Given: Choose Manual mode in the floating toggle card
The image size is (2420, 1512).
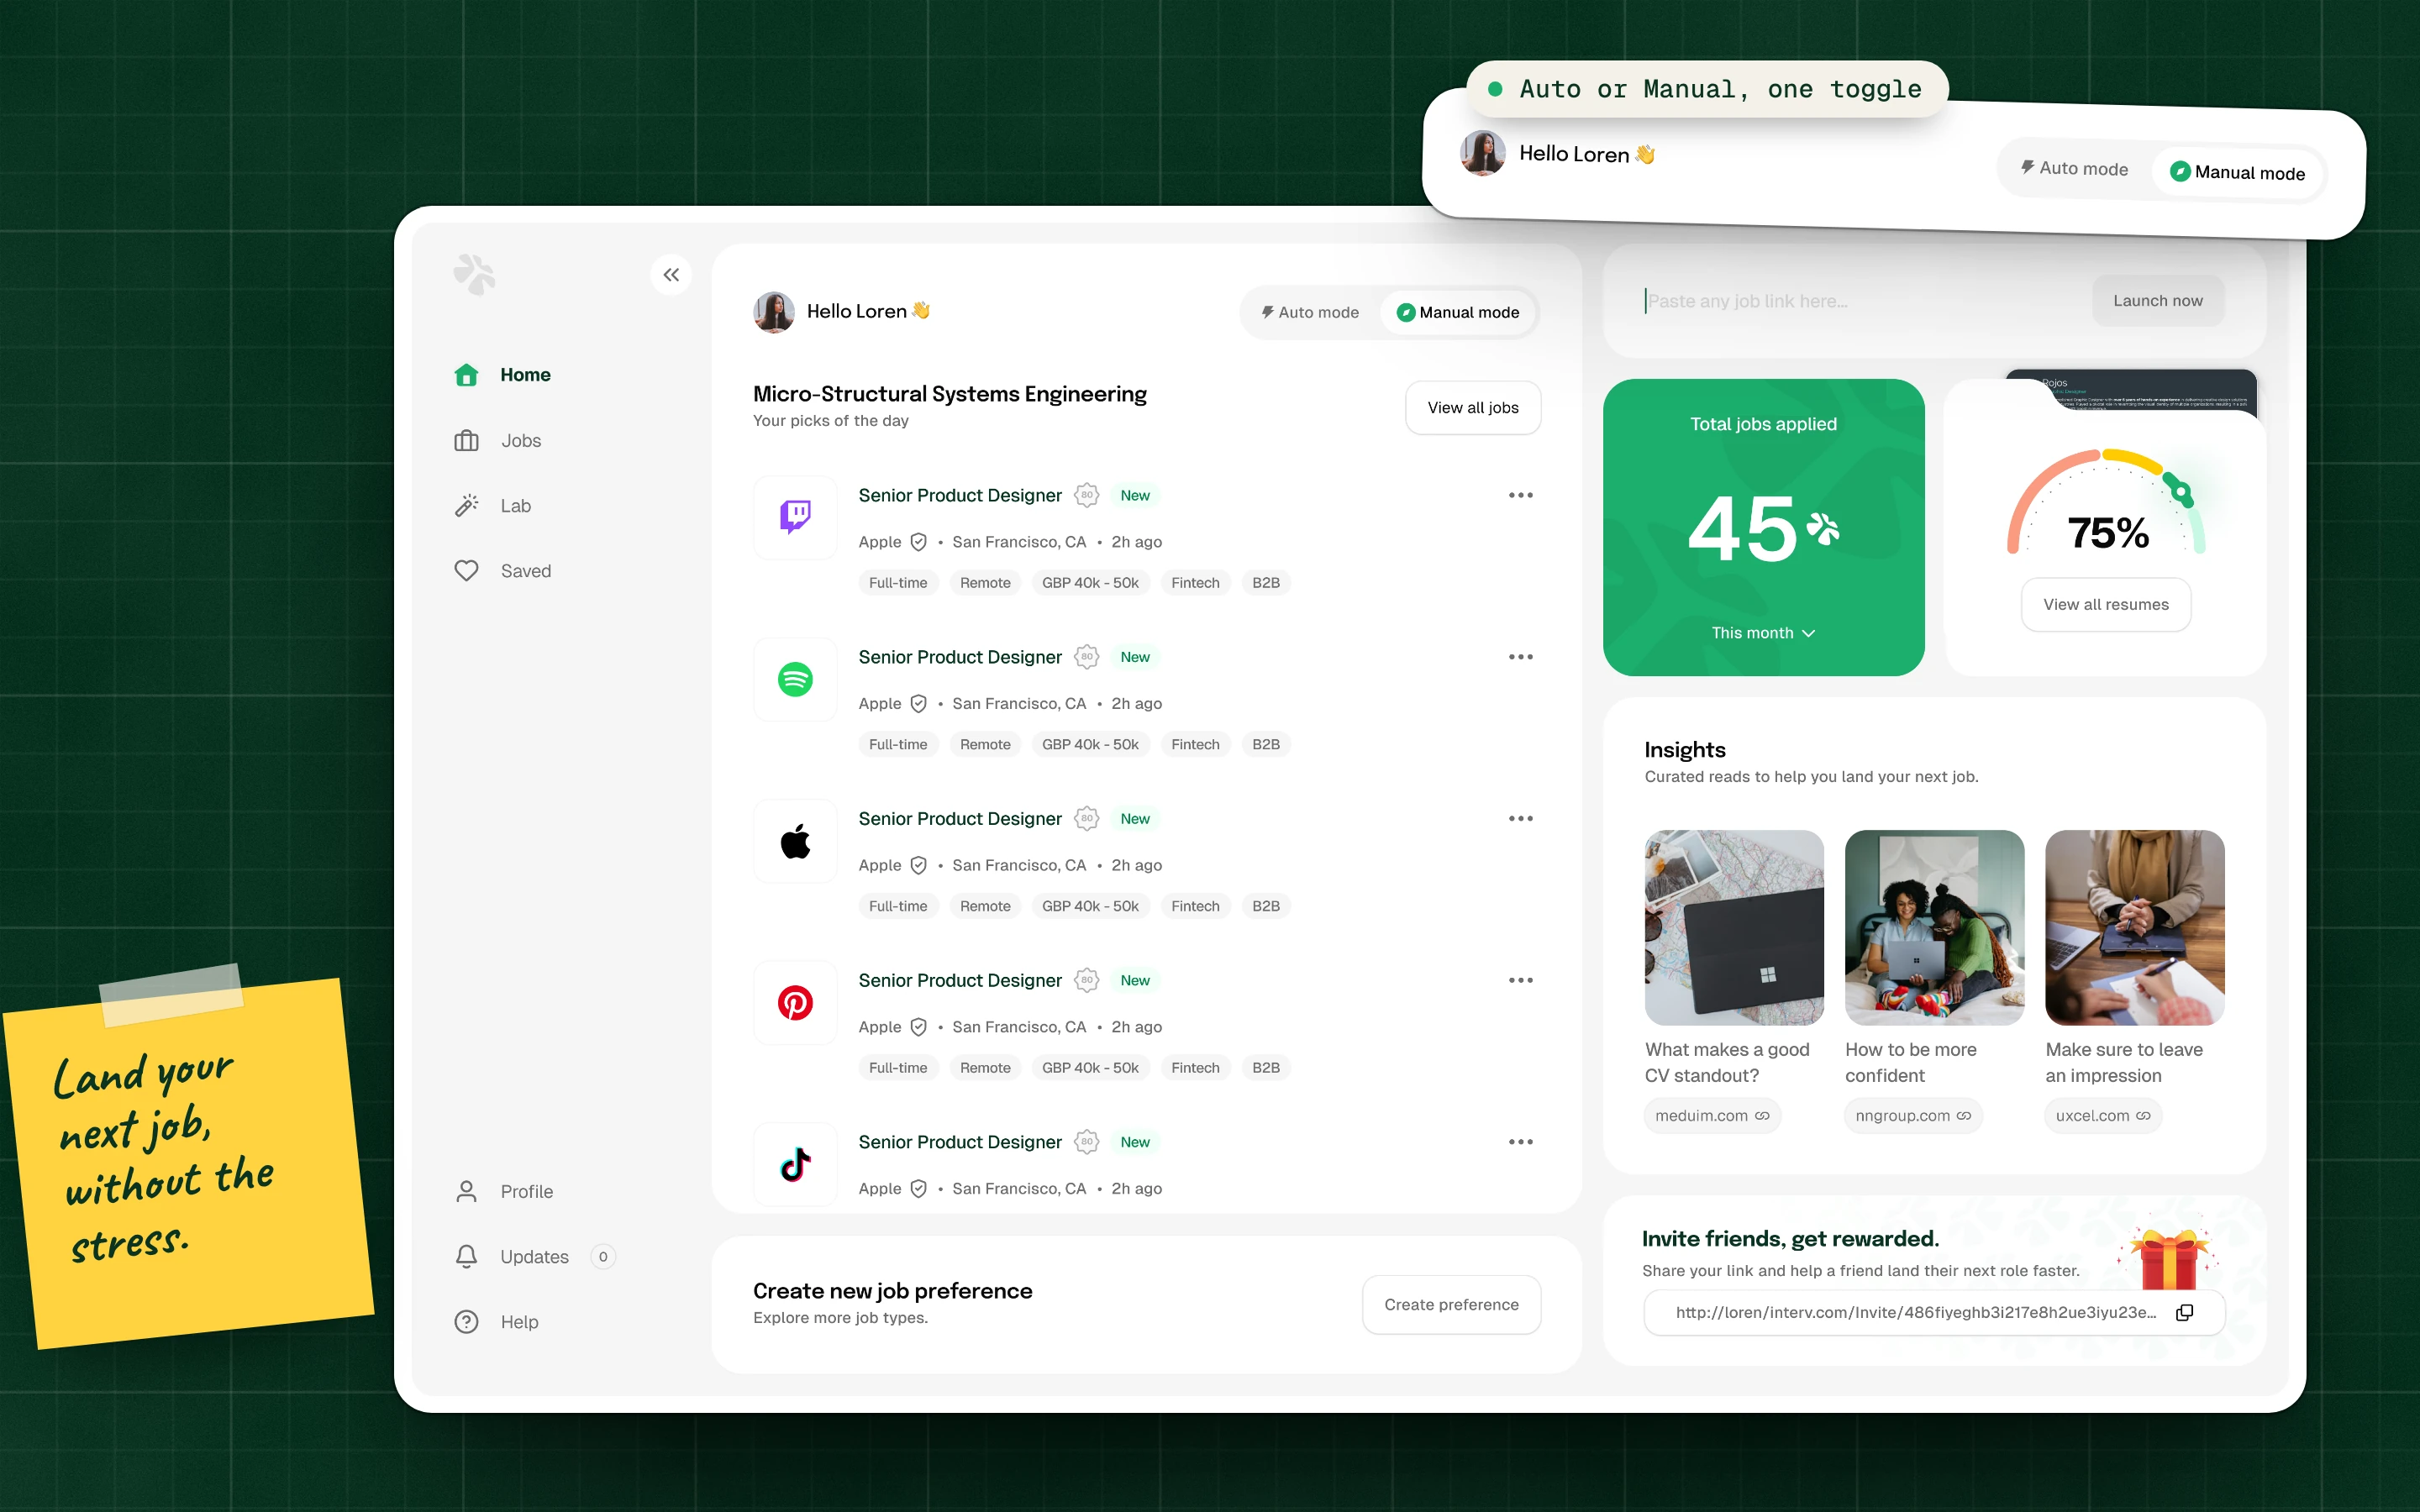Looking at the screenshot, I should (2237, 173).
